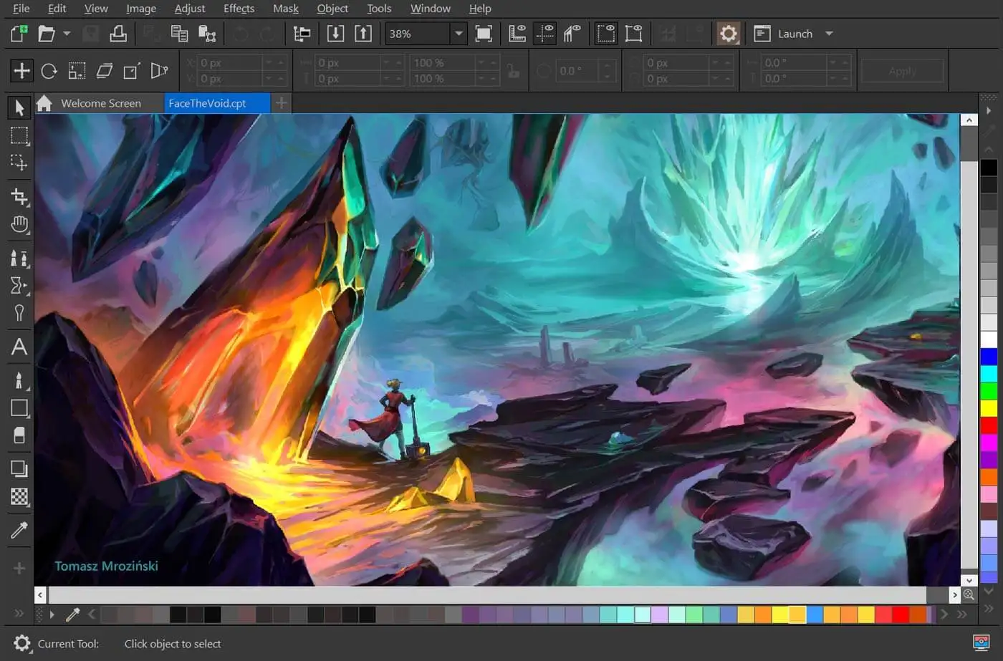Expand the Launch application dropdown

(829, 34)
